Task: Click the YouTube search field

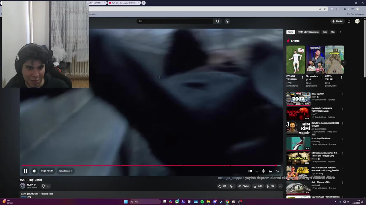Action: pos(175,21)
